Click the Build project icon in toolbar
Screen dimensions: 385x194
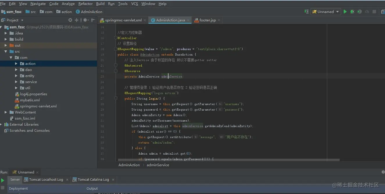point(306,12)
